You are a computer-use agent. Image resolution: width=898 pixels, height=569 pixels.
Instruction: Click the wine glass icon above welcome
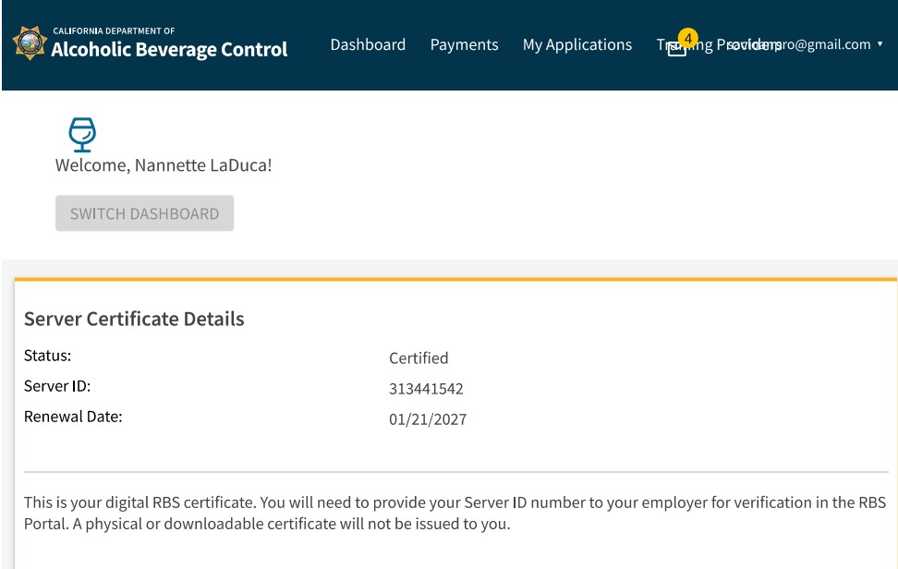[82, 135]
